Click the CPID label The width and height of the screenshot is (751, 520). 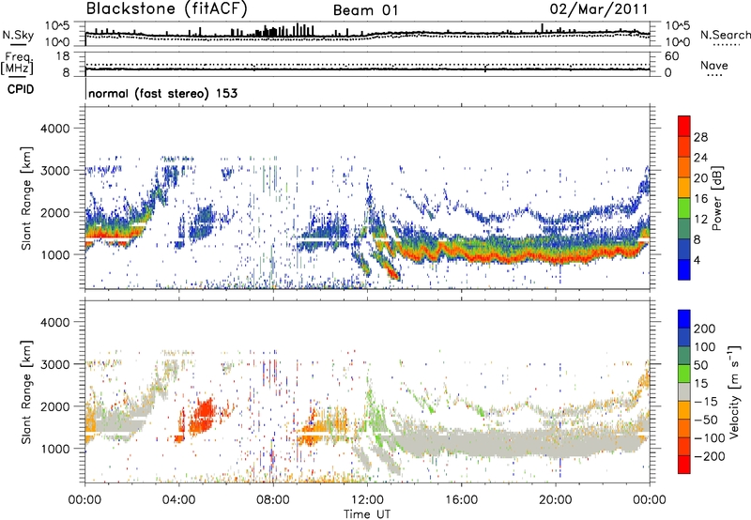click(x=21, y=89)
